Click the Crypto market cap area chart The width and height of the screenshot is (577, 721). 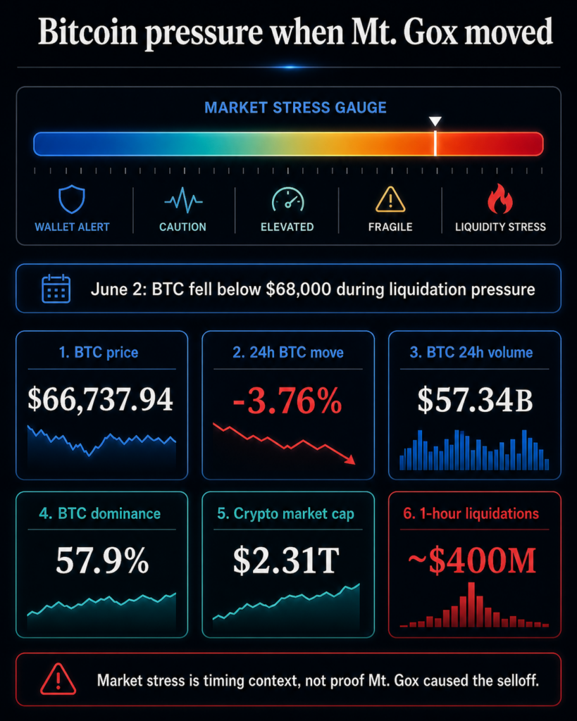click(286, 608)
